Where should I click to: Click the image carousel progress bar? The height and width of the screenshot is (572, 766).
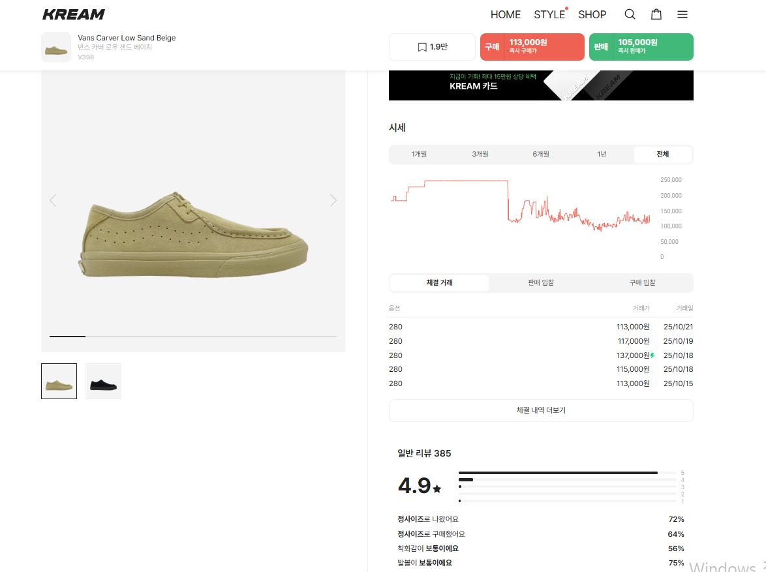point(193,337)
